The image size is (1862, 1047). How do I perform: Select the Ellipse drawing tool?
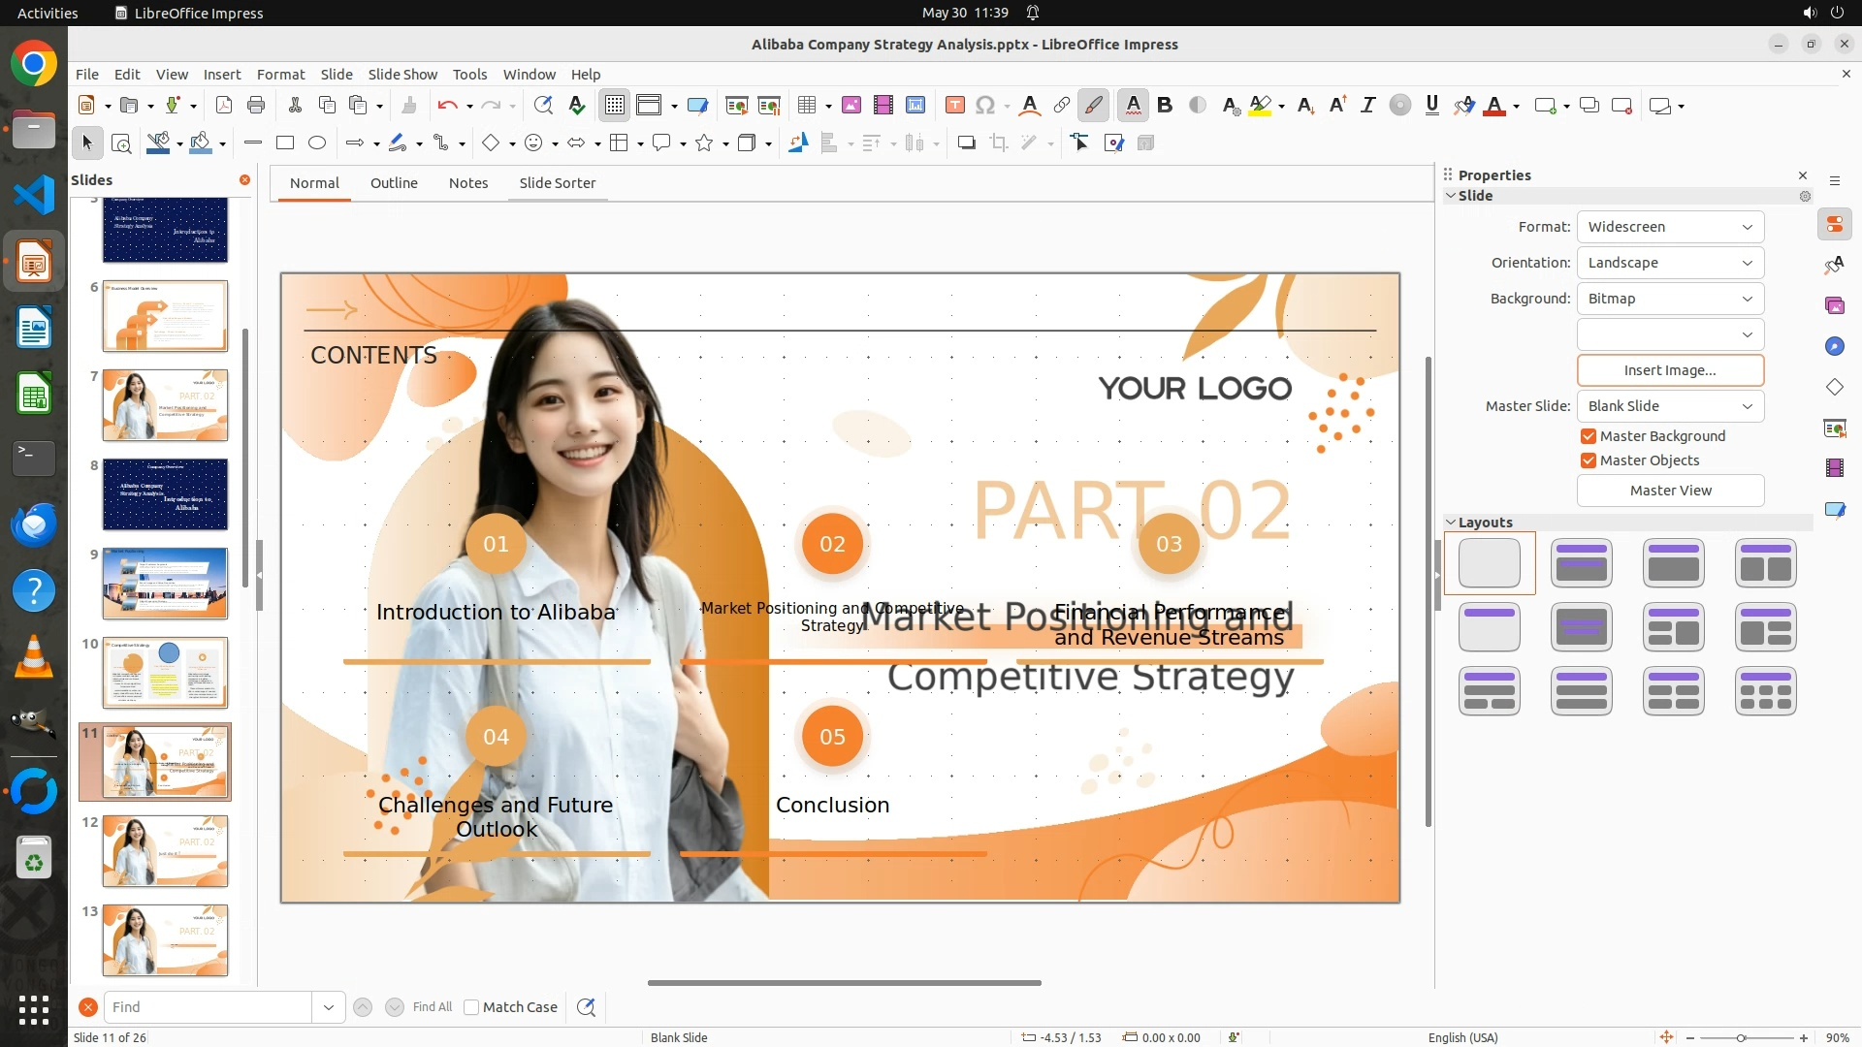tap(317, 143)
